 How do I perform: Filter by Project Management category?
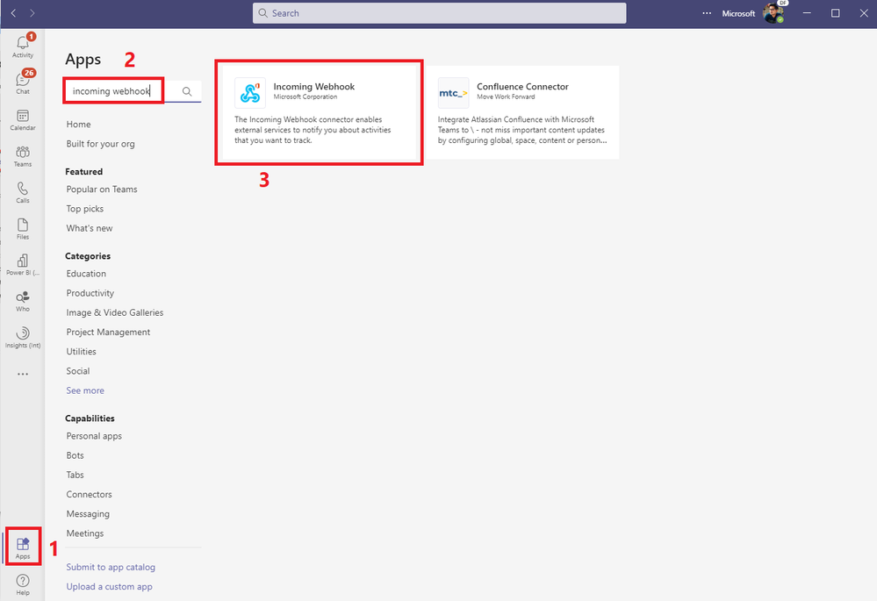tap(108, 333)
